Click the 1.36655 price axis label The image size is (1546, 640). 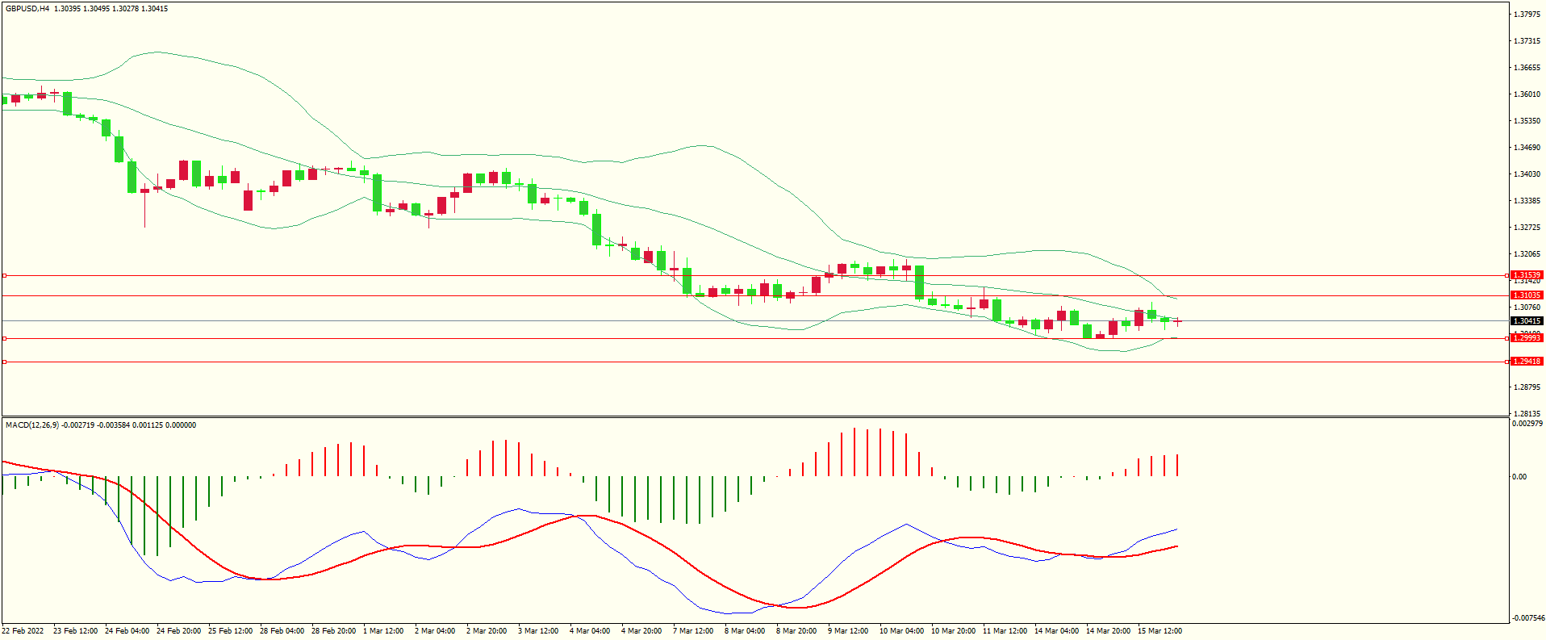click(x=1527, y=68)
